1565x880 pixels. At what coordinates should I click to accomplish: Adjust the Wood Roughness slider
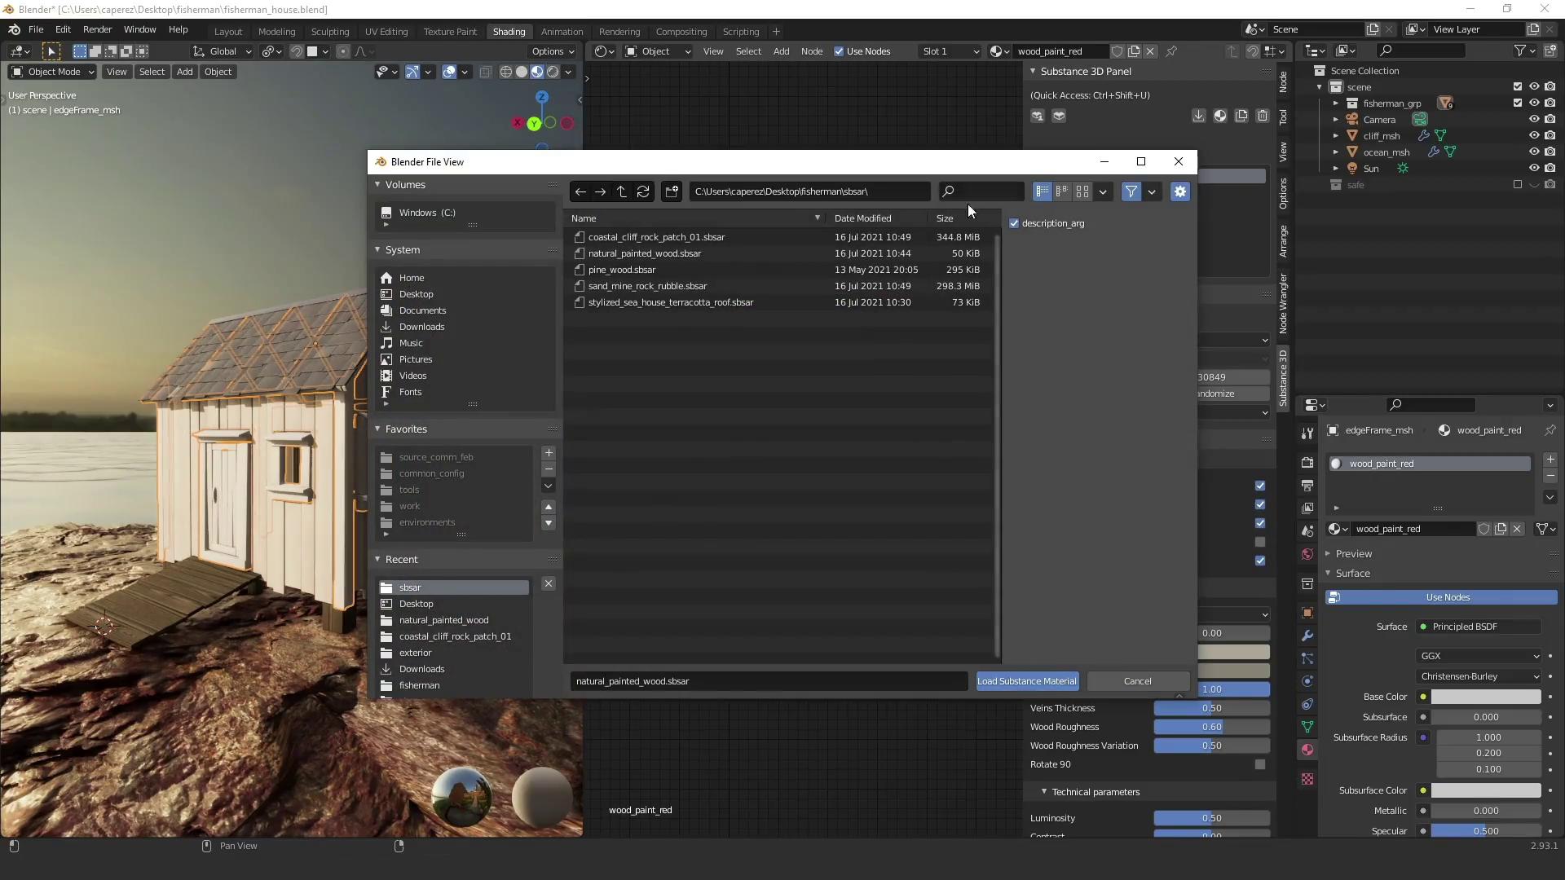tap(1211, 727)
